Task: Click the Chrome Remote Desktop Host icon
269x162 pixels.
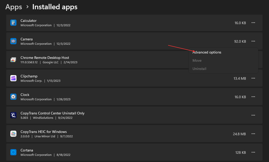Action: tap(13, 60)
